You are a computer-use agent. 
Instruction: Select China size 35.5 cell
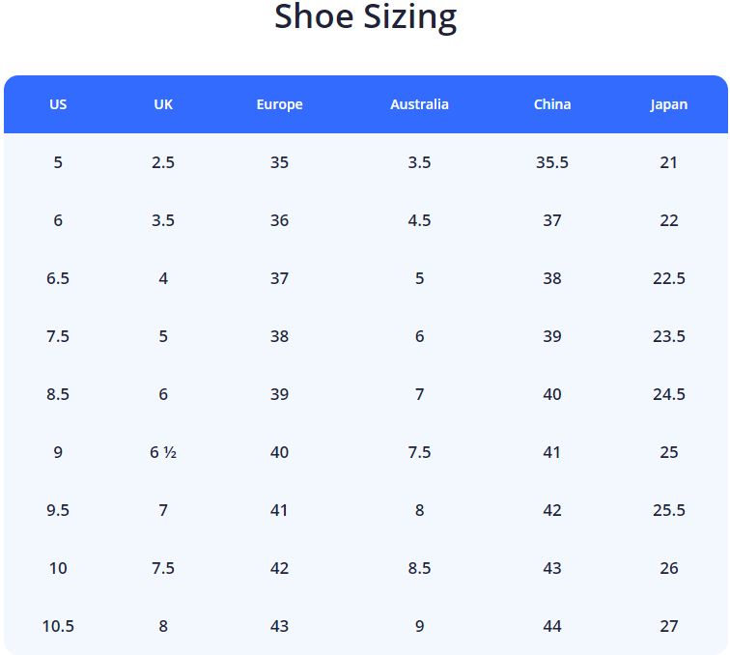point(552,162)
